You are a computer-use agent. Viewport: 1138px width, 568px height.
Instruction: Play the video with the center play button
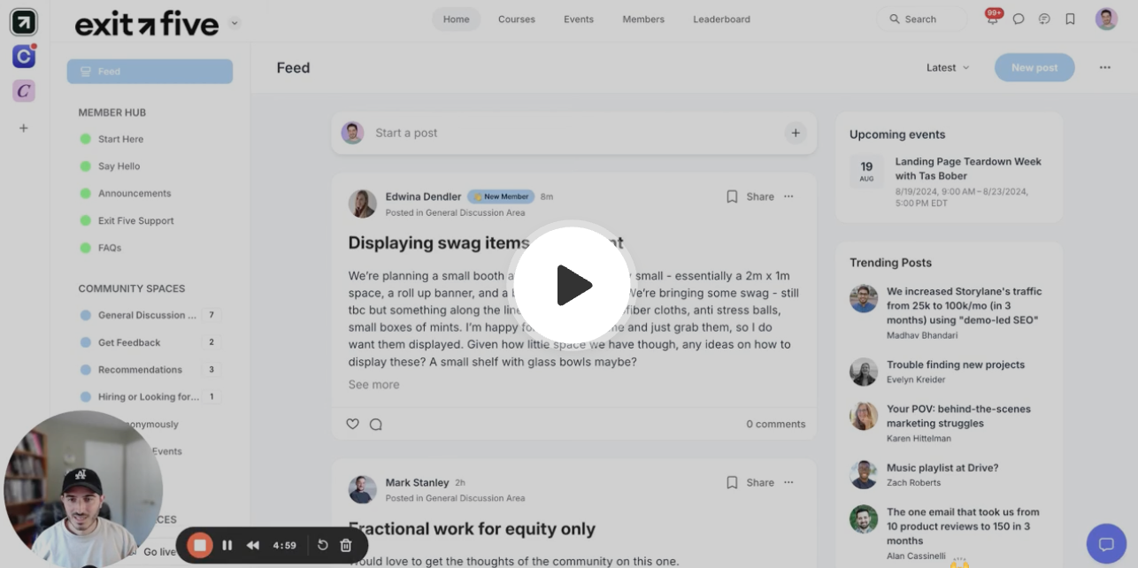[573, 285]
